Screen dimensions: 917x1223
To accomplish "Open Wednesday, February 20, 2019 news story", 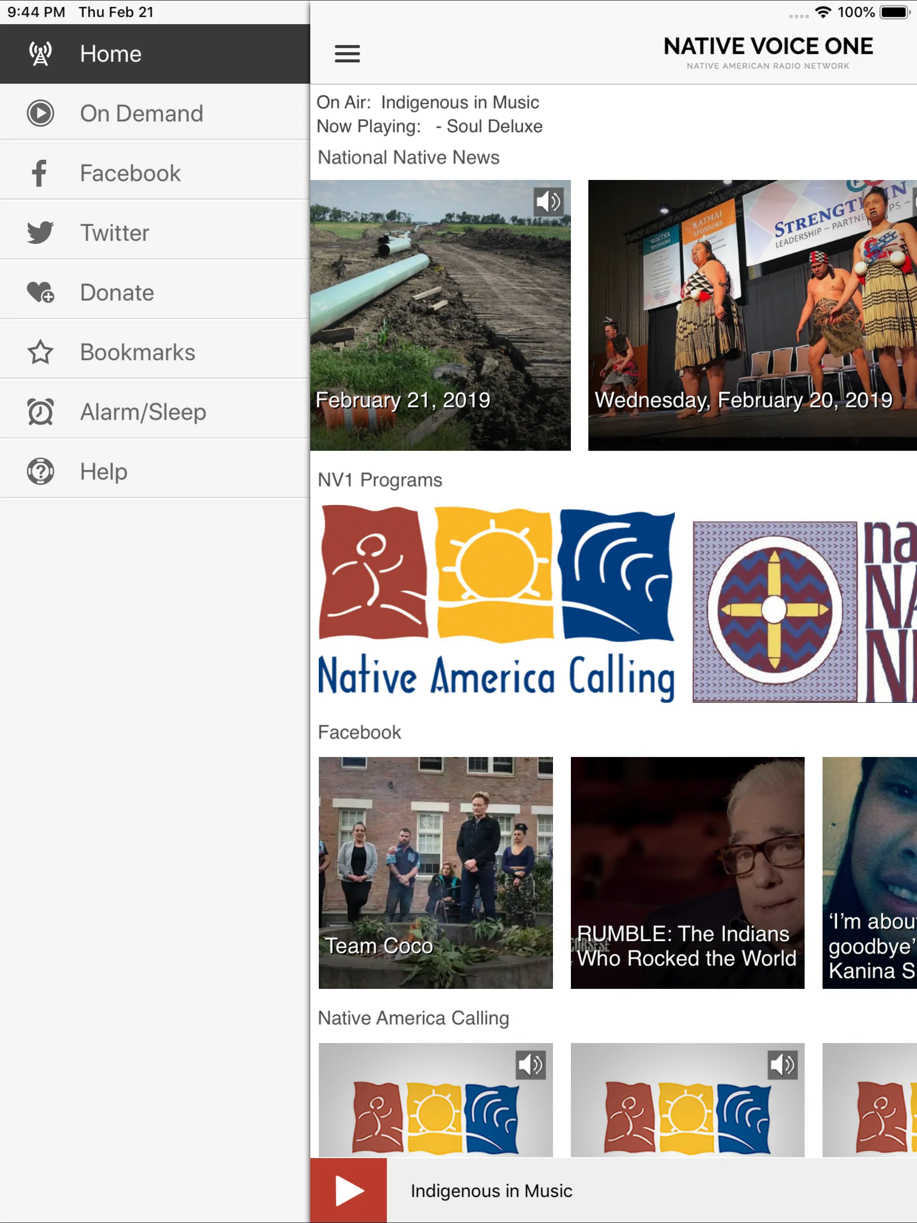I will [752, 315].
